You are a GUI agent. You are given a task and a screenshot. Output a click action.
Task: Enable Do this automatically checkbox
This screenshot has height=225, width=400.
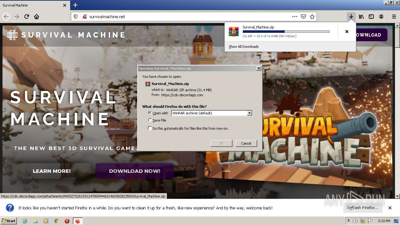click(x=150, y=128)
